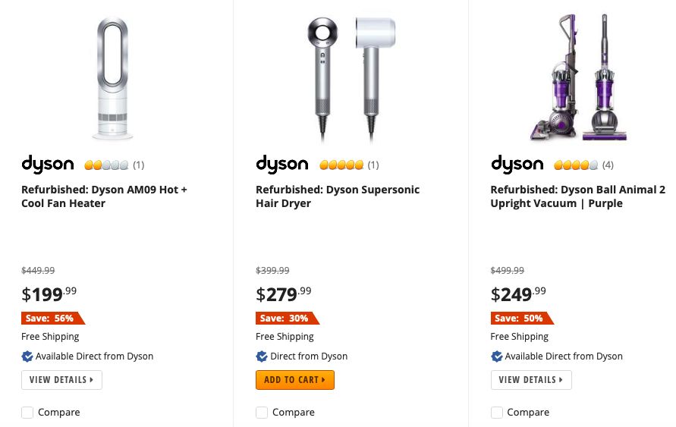
Task: Open the Dyson Ball Animal 2 Upright Vacuum title link
Action: tap(577, 196)
